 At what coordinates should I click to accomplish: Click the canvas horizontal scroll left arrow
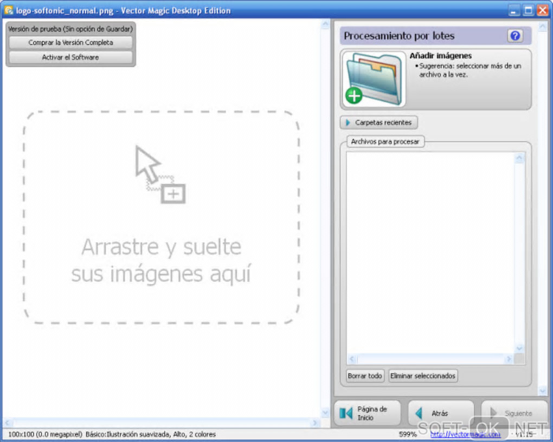tap(8, 422)
